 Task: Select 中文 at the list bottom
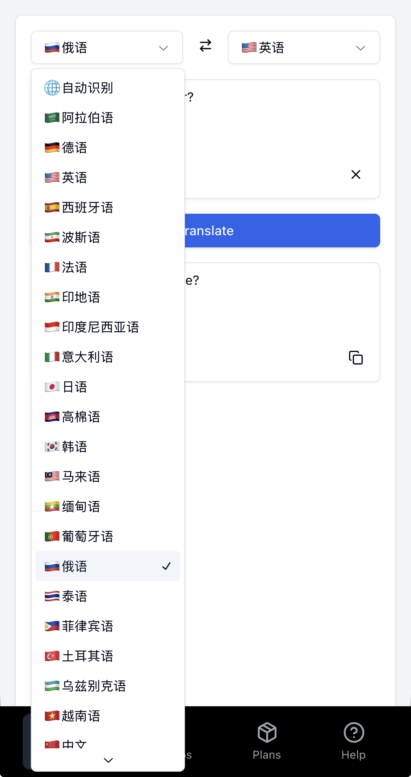tap(75, 743)
